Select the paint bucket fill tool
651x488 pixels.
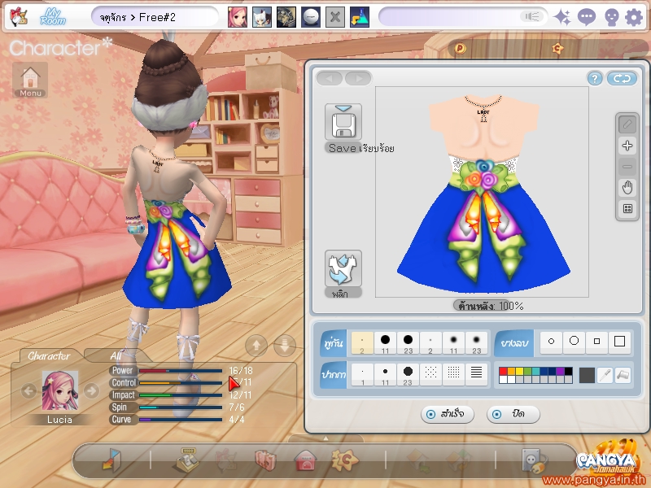pos(623,375)
